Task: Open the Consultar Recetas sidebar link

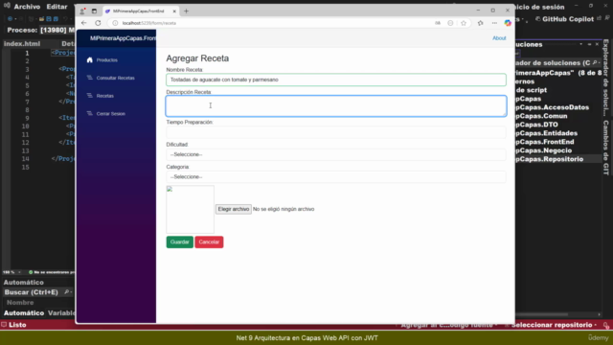Action: (x=115, y=78)
